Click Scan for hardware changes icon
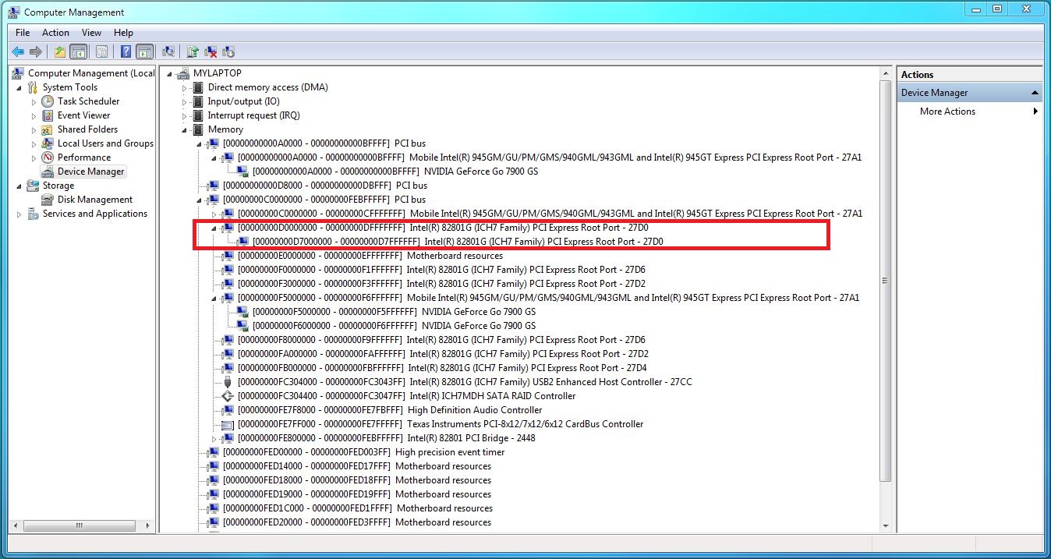The height and width of the screenshot is (559, 1051). [x=168, y=52]
